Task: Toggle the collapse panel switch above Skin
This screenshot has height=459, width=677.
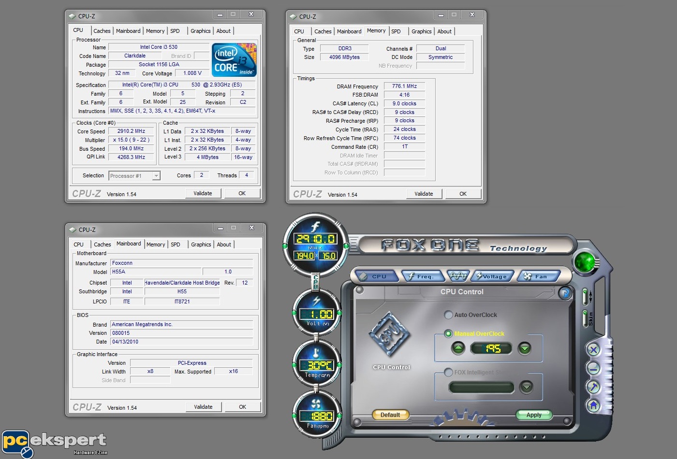Action: [585, 296]
